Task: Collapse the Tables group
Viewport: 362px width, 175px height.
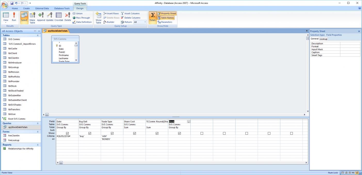Action: pyautogui.click(x=38, y=35)
